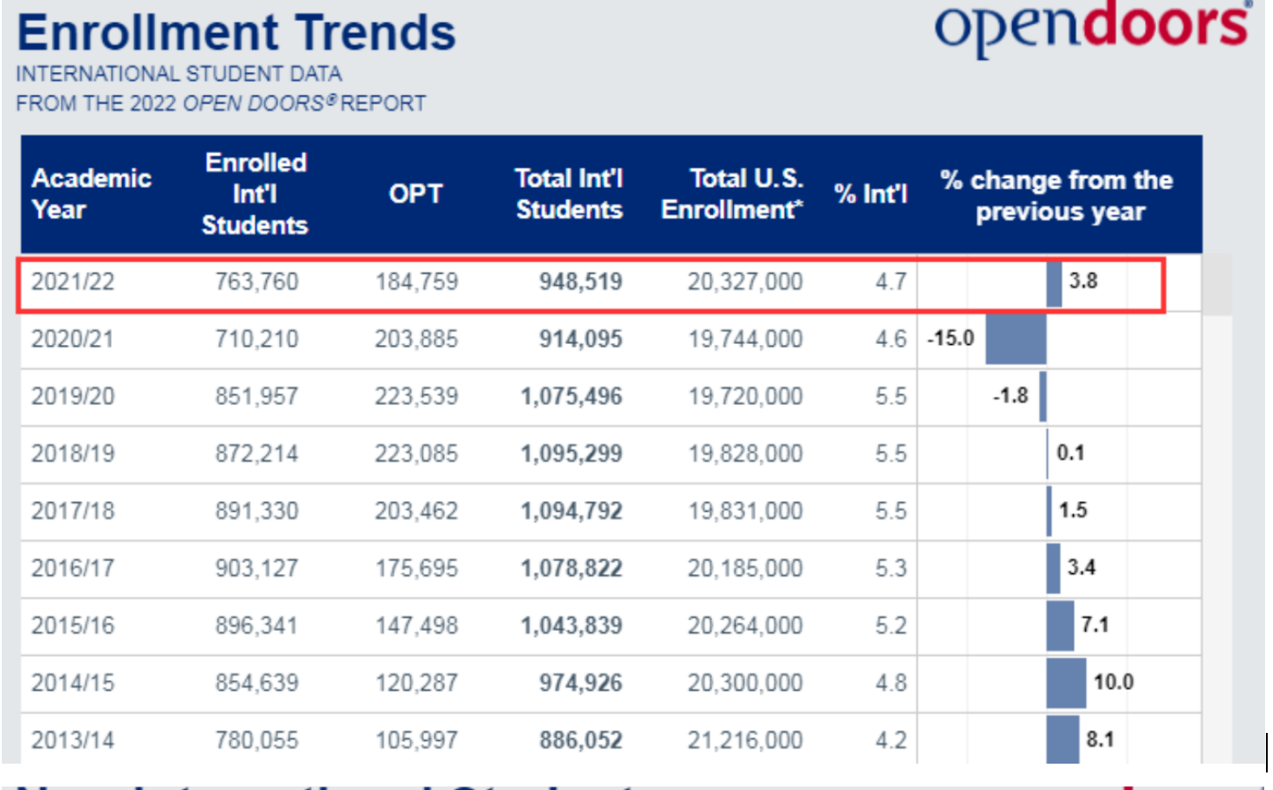
Task: Click the gray scrollbar thumb beside table
Action: [1217, 284]
